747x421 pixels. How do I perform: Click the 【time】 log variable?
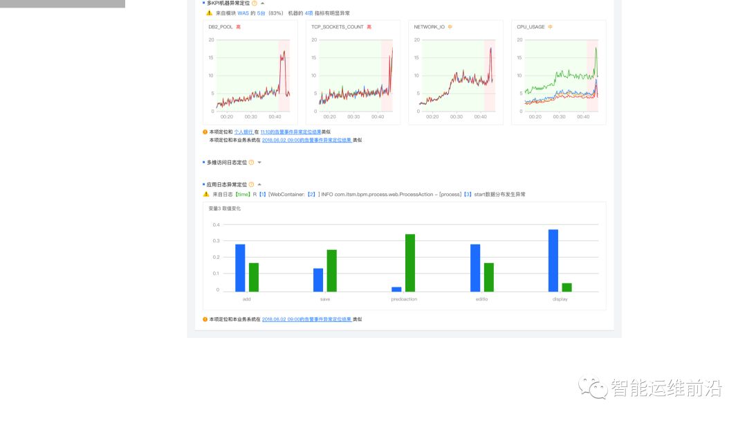click(243, 195)
